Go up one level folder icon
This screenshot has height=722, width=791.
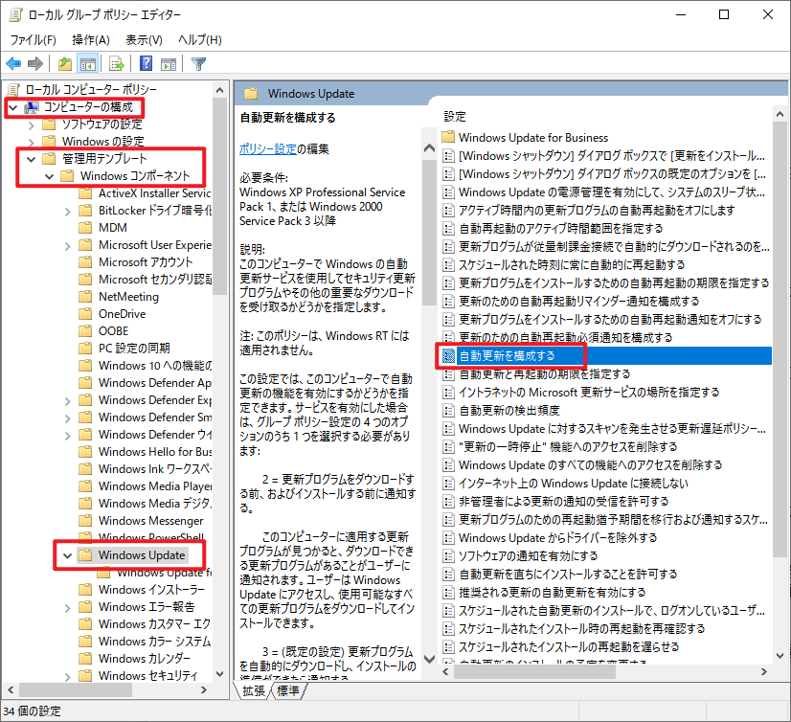(65, 63)
